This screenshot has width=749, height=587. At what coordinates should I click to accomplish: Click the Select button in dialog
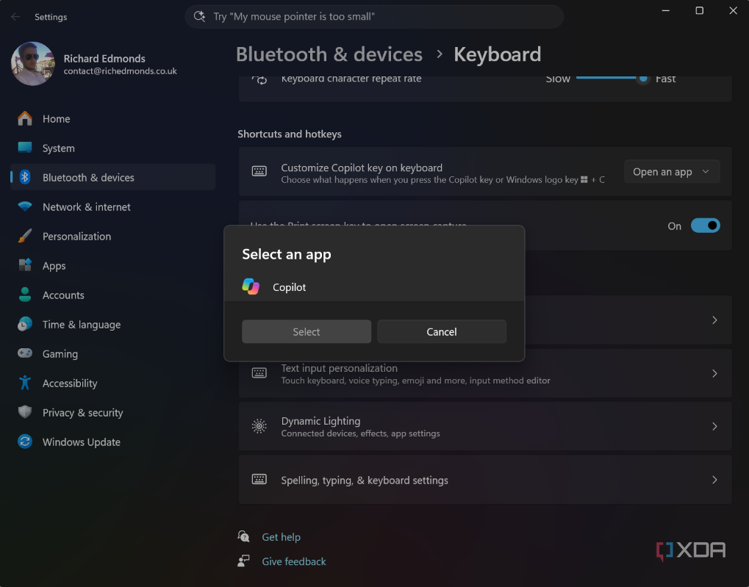pos(307,331)
